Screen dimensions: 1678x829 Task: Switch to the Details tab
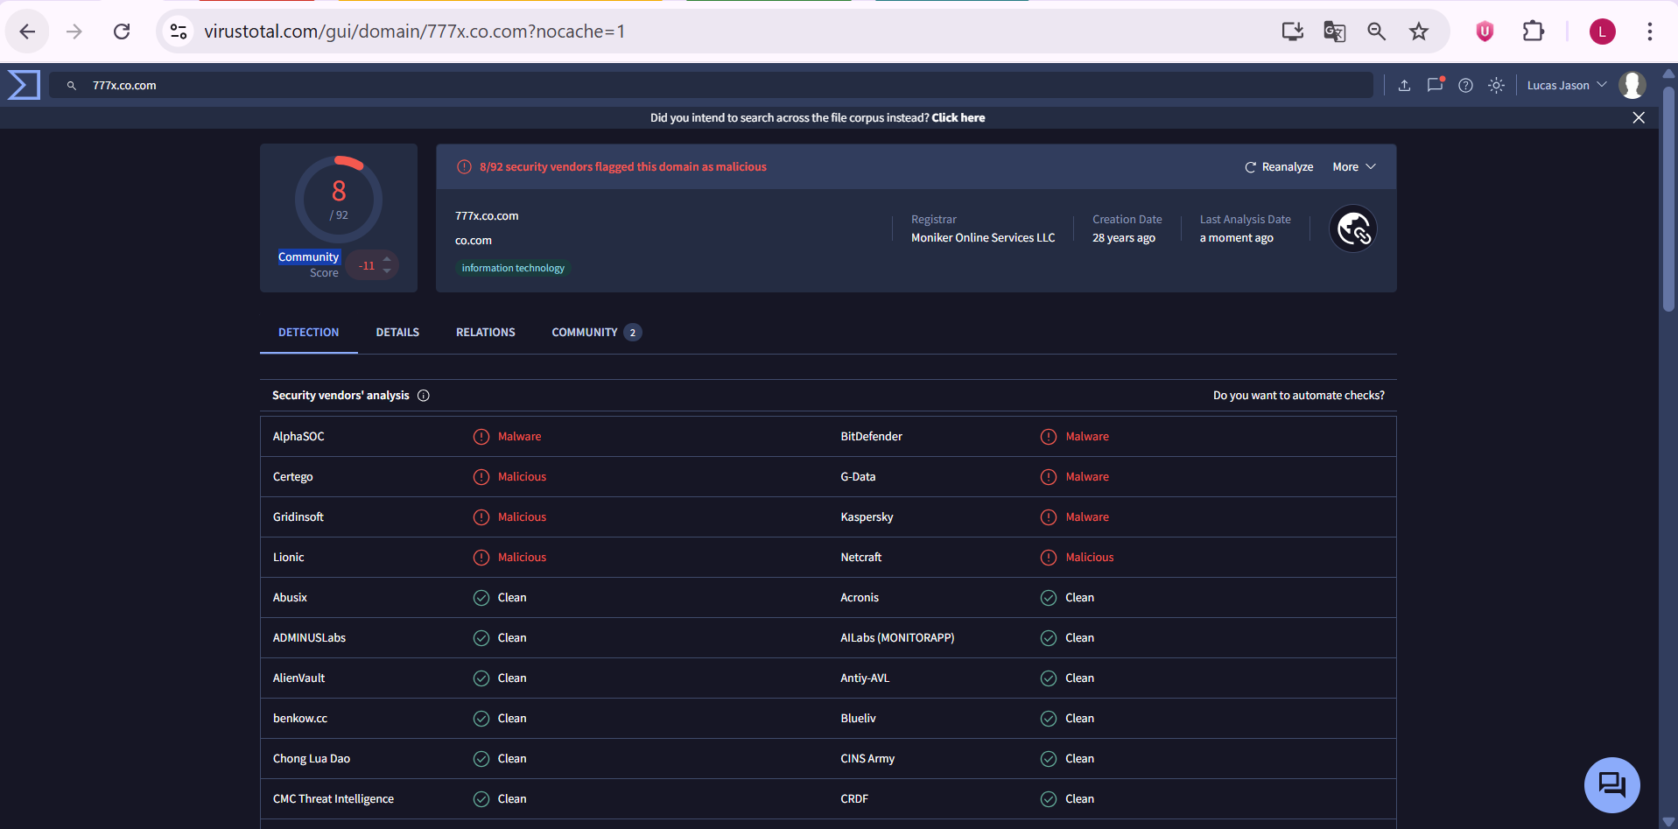coord(397,333)
